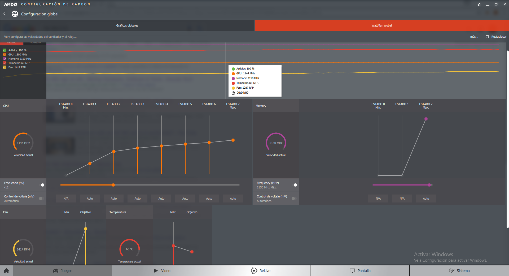Go back with the left chevron arrow
Viewport: 509px width, 276px height.
[x=4, y=14]
